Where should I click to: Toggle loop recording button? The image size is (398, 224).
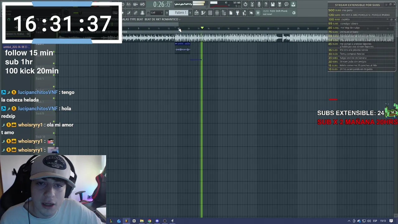point(142,4)
